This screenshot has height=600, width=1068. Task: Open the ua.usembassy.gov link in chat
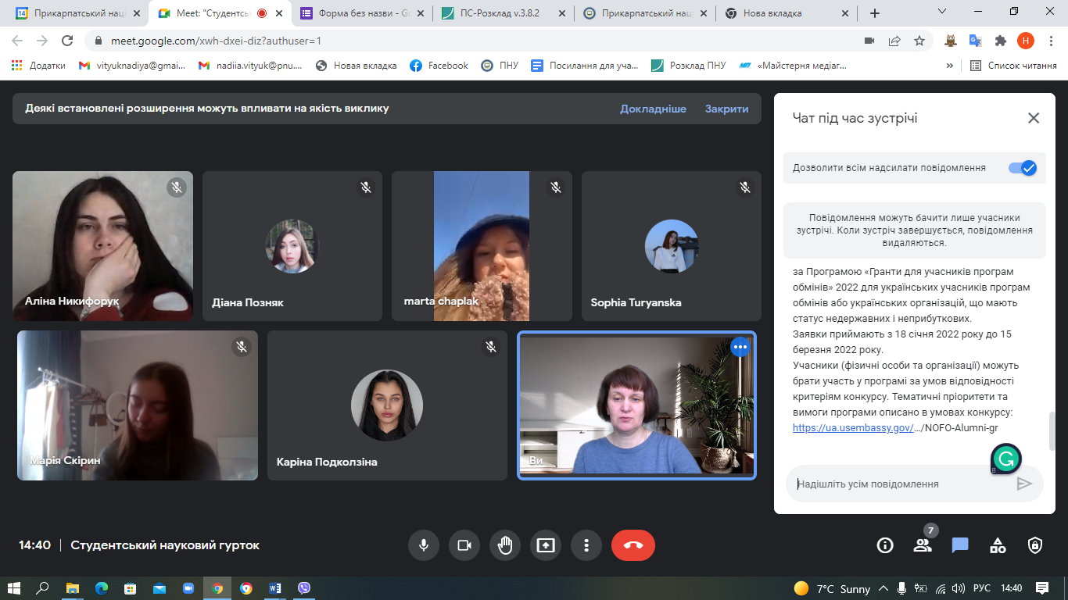pyautogui.click(x=852, y=427)
